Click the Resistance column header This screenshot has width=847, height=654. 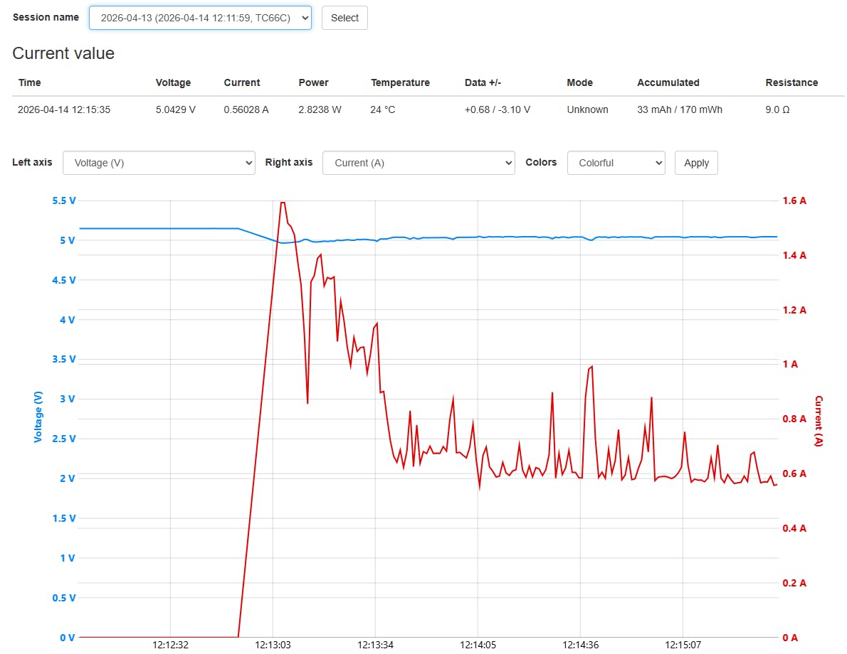(791, 82)
